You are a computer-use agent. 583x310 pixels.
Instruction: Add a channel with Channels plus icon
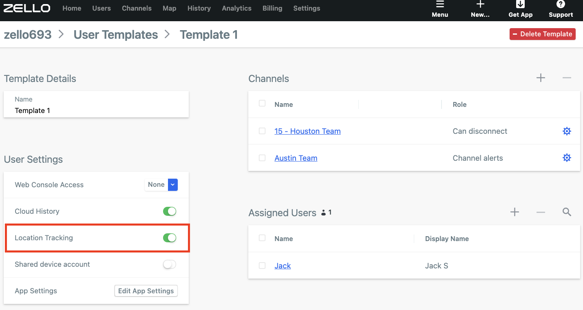[541, 78]
